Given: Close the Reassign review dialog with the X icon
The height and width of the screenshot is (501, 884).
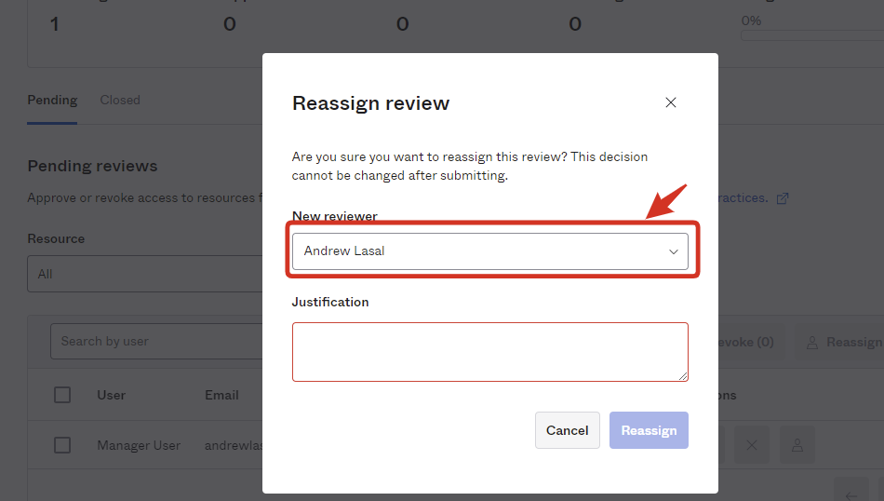Looking at the screenshot, I should pyautogui.click(x=670, y=102).
